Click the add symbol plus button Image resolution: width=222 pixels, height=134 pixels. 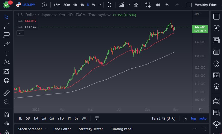[44, 5]
